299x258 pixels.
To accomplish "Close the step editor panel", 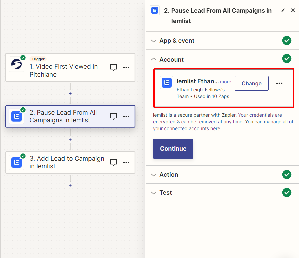I will pyautogui.click(x=293, y=10).
